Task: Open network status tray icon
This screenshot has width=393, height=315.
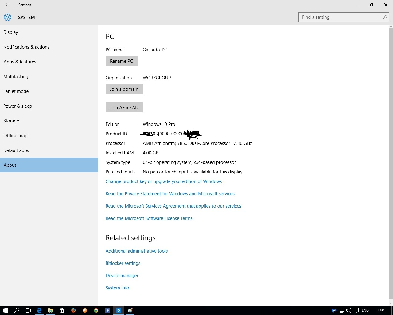Action: click(341, 310)
